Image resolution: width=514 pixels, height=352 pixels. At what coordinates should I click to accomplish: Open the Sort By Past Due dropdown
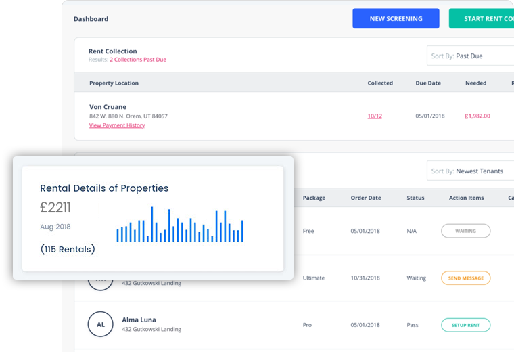click(470, 56)
